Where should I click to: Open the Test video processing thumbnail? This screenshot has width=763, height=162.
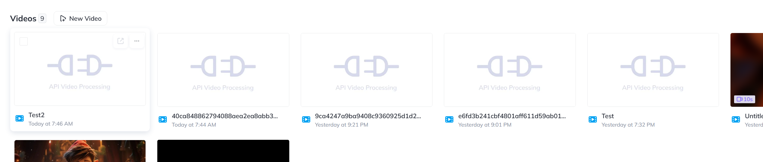(x=653, y=70)
